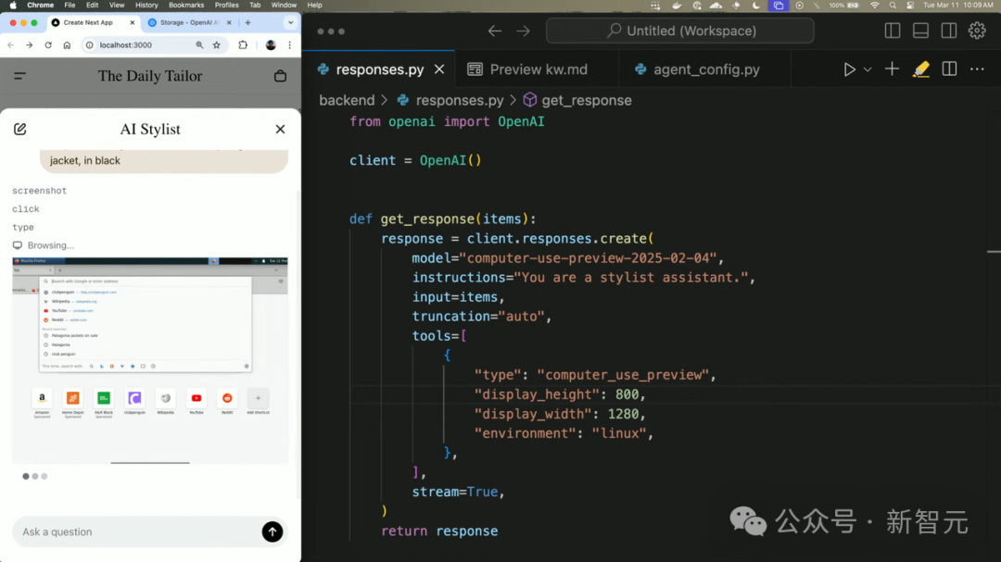Toggle the bottom panel layout in VS Code
The image size is (1001, 562).
pos(920,30)
